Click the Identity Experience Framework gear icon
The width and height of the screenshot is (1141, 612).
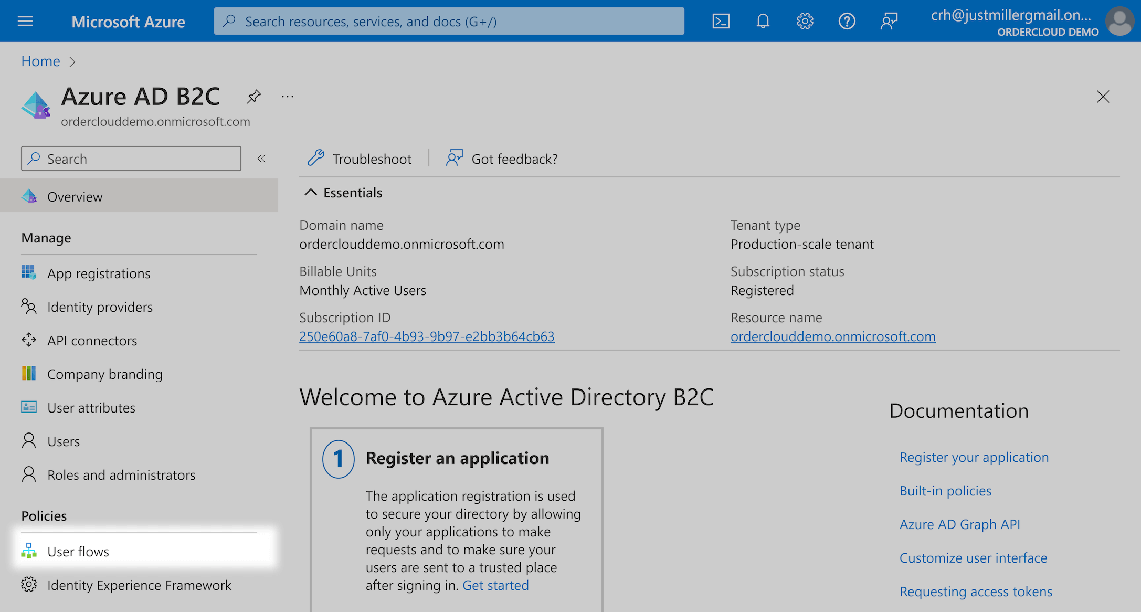[x=29, y=584]
